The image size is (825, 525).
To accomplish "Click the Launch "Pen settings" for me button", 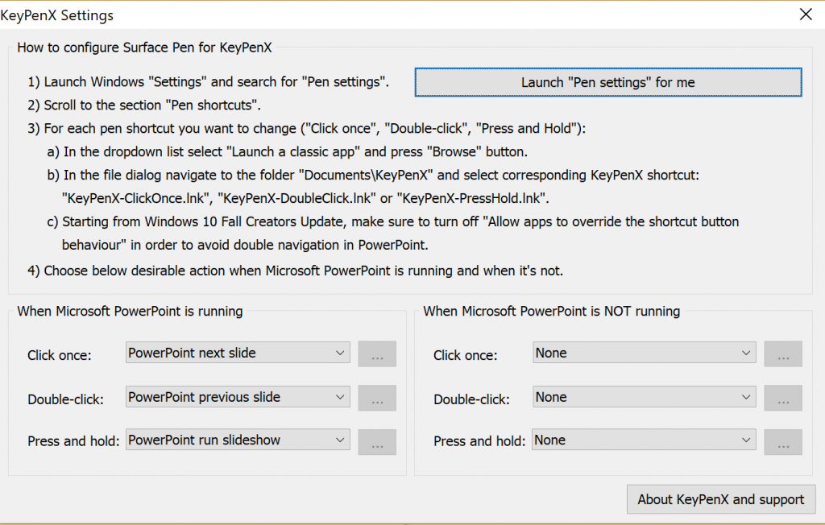I will (x=608, y=82).
